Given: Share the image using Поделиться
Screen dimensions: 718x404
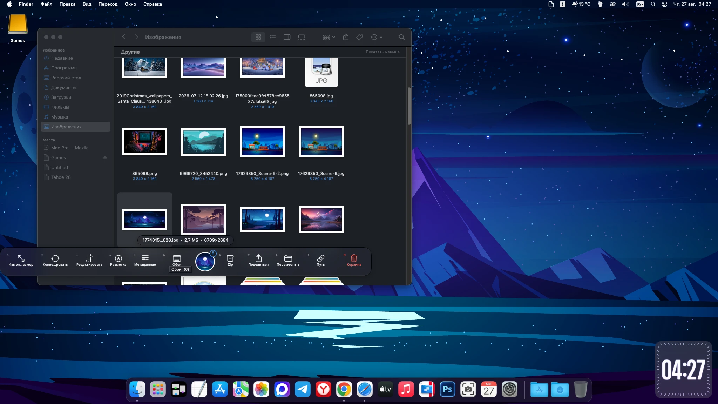Looking at the screenshot, I should [258, 260].
